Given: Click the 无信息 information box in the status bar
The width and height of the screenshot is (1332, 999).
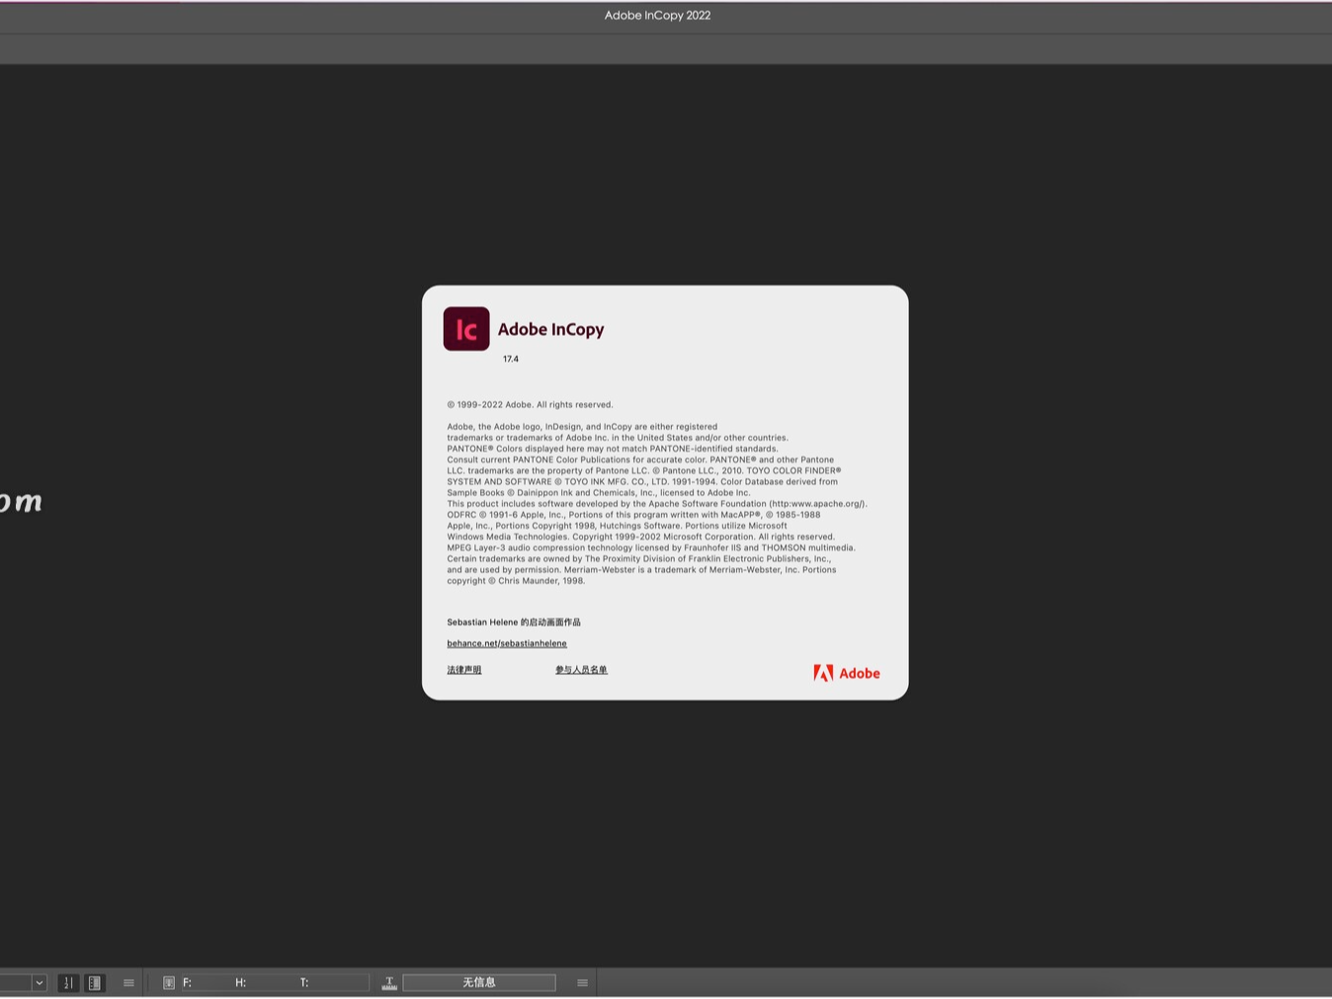Looking at the screenshot, I should (x=479, y=982).
